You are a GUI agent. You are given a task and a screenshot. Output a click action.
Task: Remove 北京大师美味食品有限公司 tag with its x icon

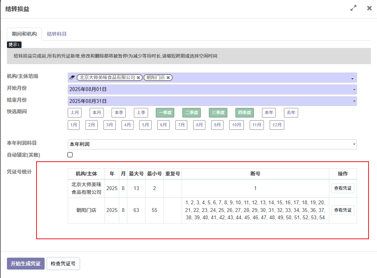[138, 78]
